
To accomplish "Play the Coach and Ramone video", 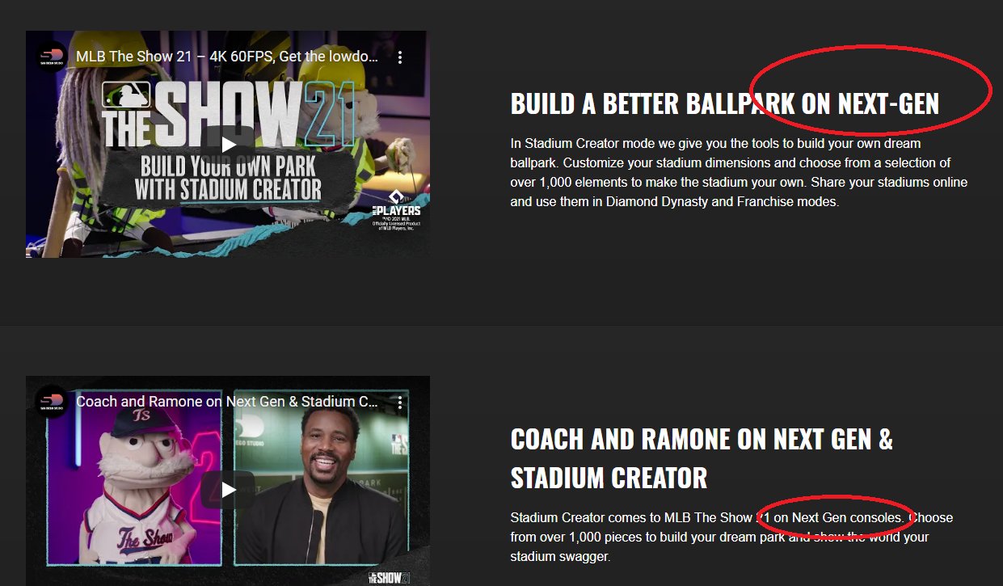I will (229, 490).
